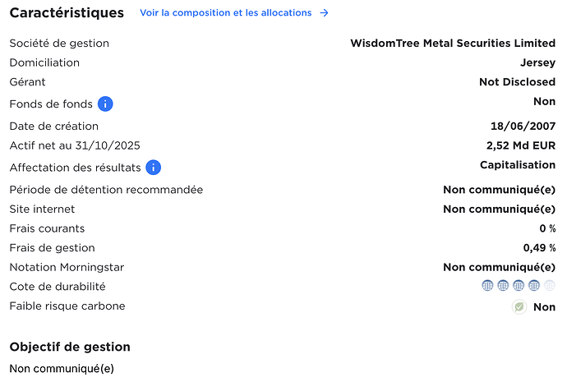Viewport: 567px width, 382px height.
Task: Click the greyed-out fifth durability globe
Action: tap(550, 286)
